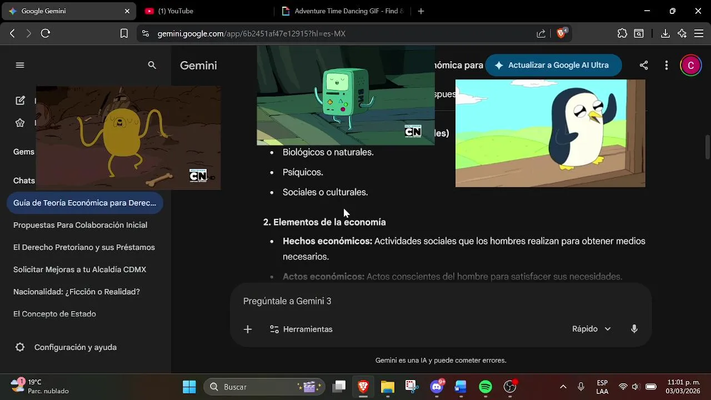Activate the microphone voice input
Image resolution: width=711 pixels, height=400 pixels.
(634, 329)
